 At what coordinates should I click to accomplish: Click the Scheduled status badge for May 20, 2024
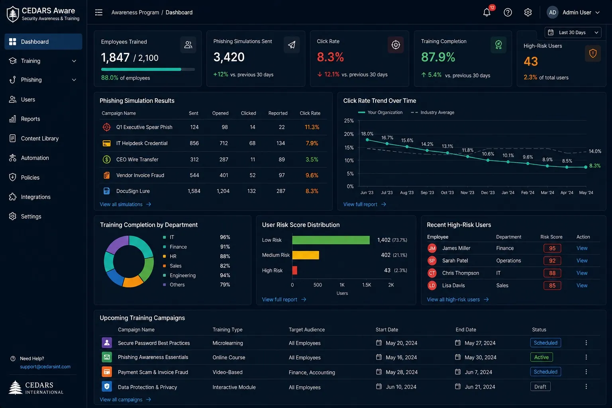545,343
